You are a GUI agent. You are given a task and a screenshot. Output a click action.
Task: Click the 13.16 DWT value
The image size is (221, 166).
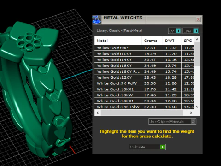pos(171,60)
